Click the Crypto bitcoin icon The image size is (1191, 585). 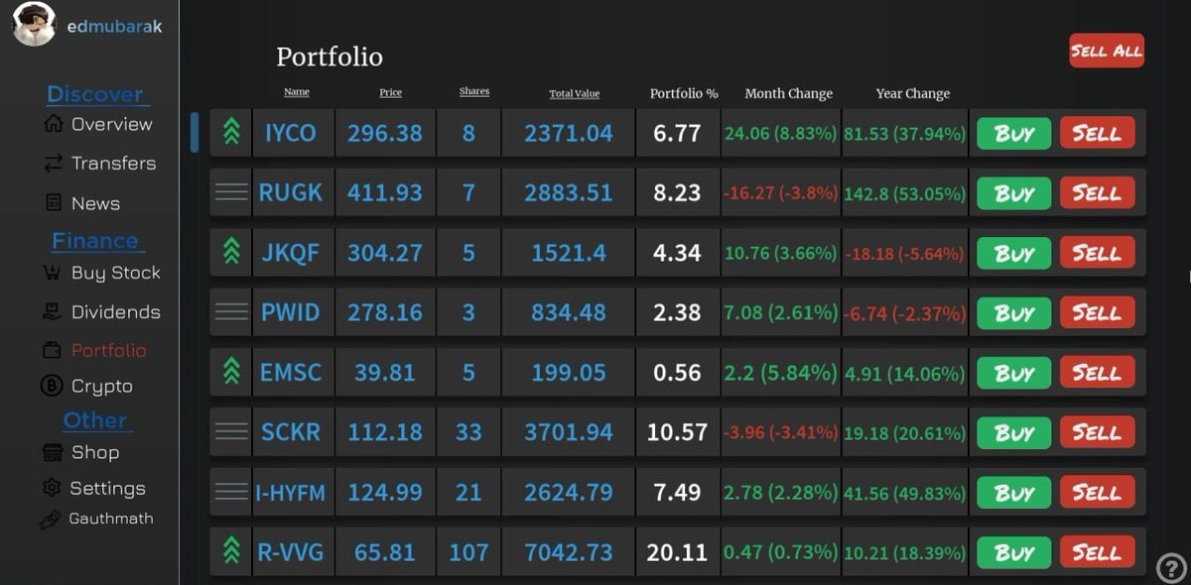51,386
